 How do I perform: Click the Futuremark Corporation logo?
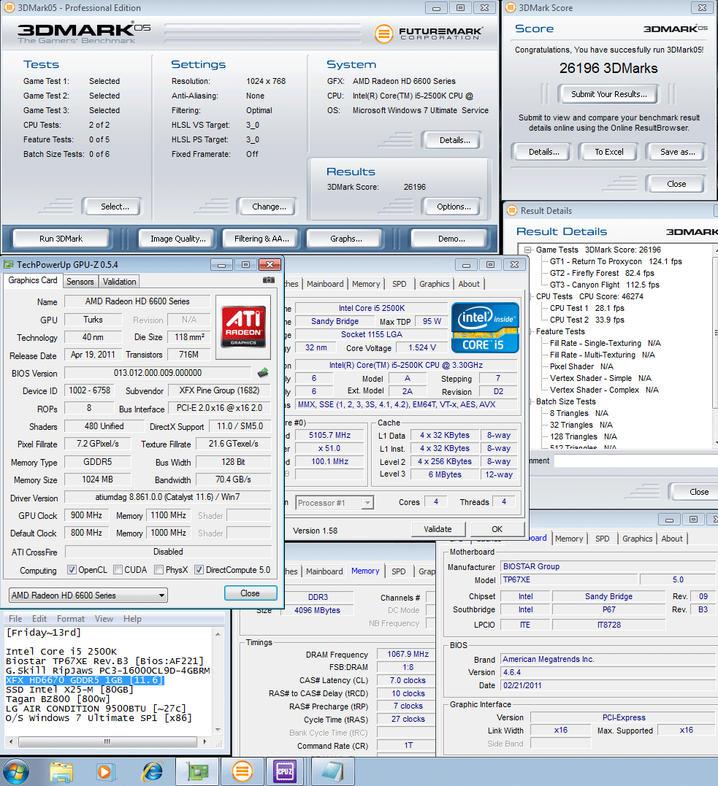tap(429, 34)
